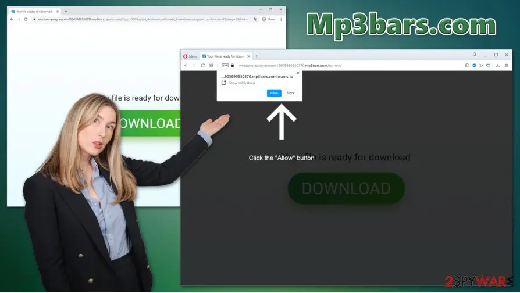Screen dimensions: 520x293
Task: Focus the Opera address bar URL
Action: point(290,66)
